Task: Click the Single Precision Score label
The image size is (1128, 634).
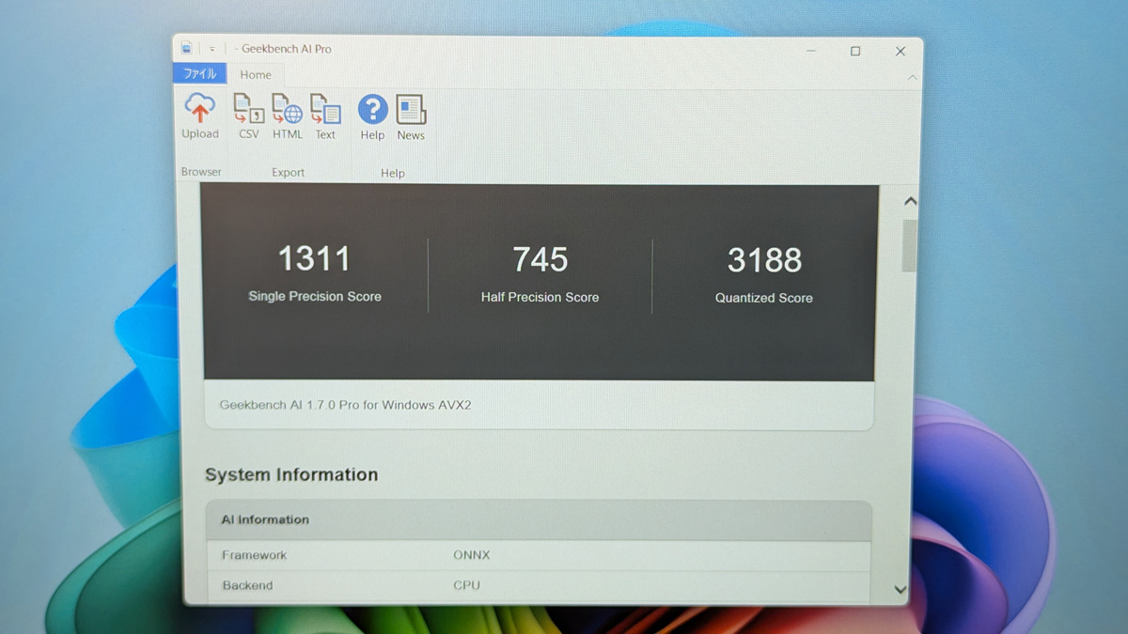Action: [315, 296]
